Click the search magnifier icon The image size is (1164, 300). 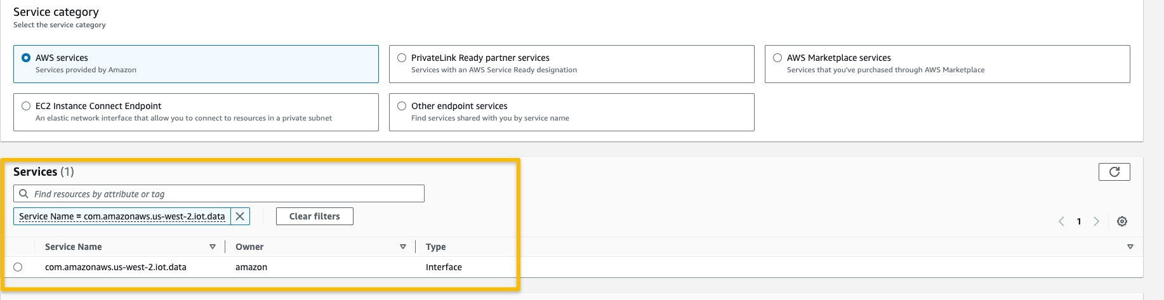click(24, 194)
